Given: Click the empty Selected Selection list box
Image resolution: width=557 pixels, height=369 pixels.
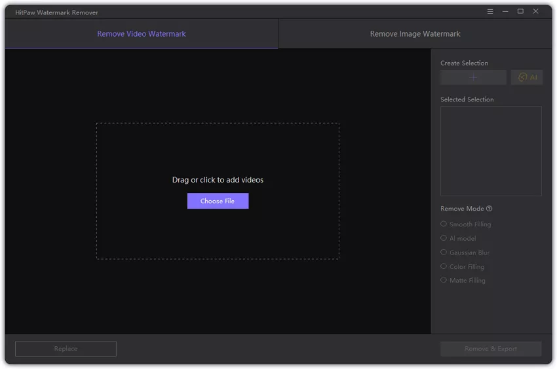Looking at the screenshot, I should 491,151.
